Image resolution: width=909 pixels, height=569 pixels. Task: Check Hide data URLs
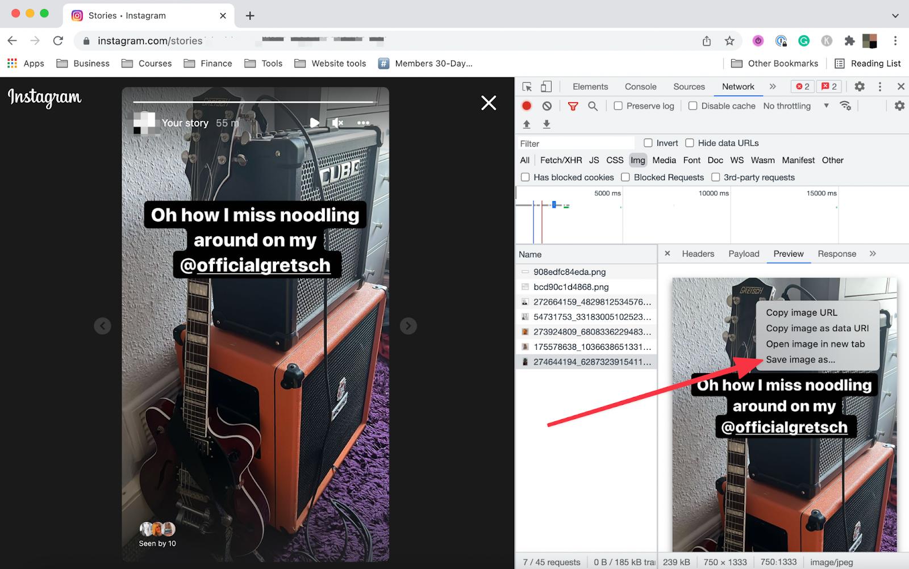[x=690, y=143]
